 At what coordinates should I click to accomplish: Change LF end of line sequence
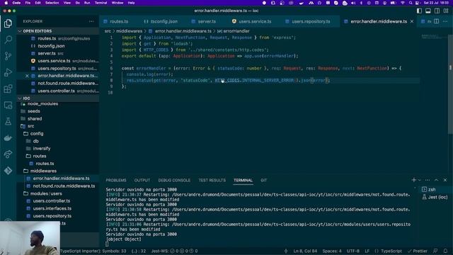tap(367, 251)
